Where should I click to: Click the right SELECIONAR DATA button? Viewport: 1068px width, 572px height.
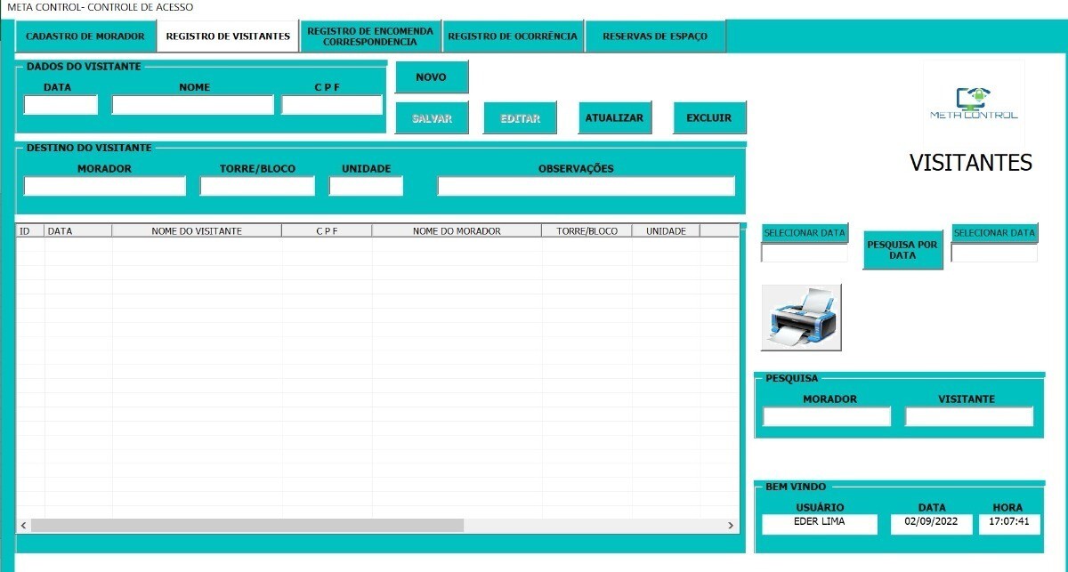994,233
